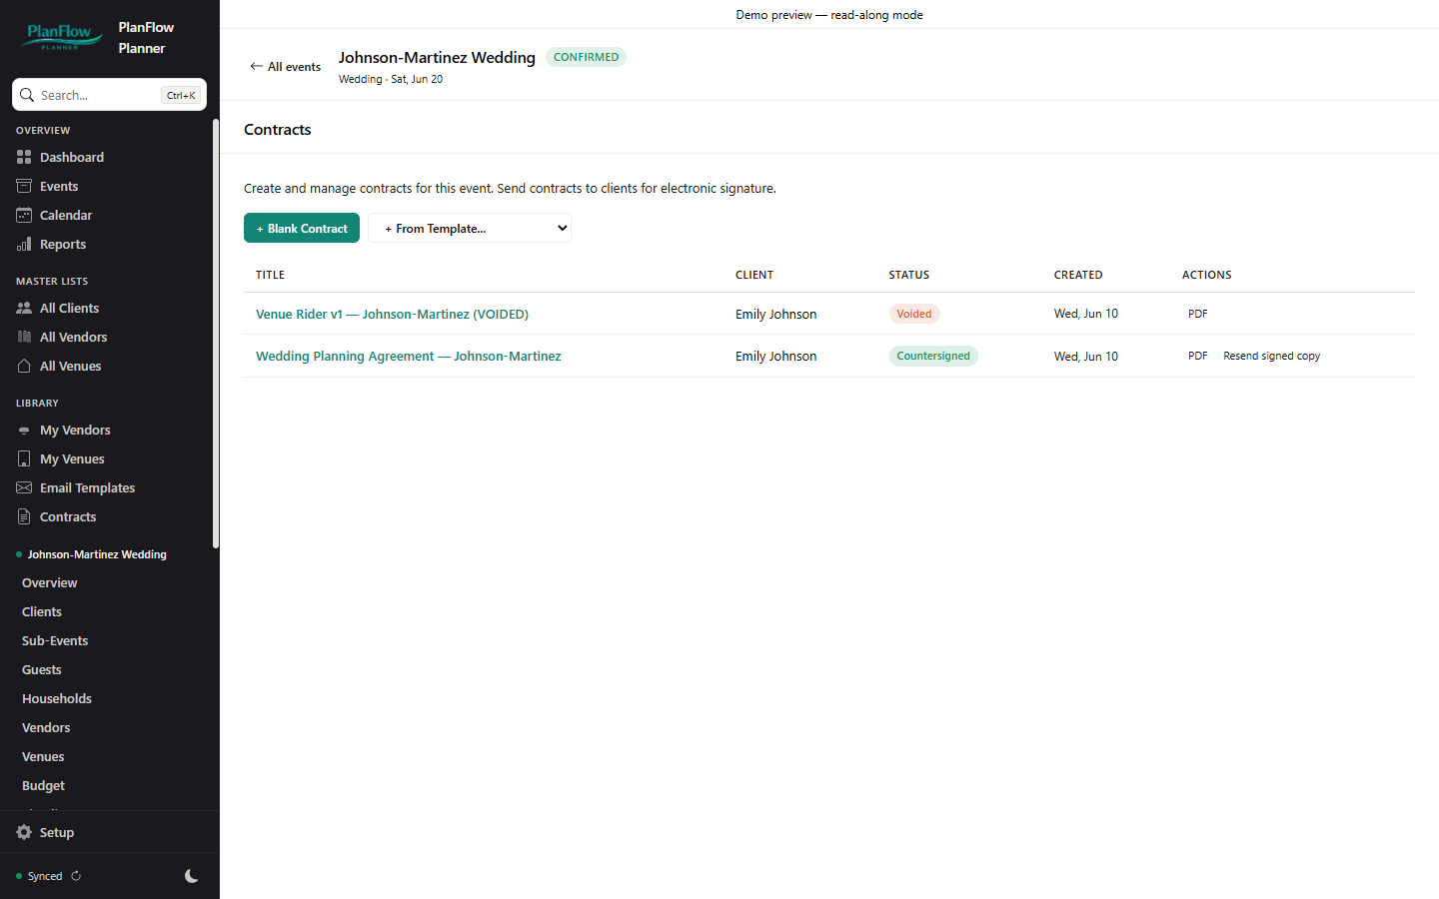Open Dashboard in the sidebar

coord(72,157)
